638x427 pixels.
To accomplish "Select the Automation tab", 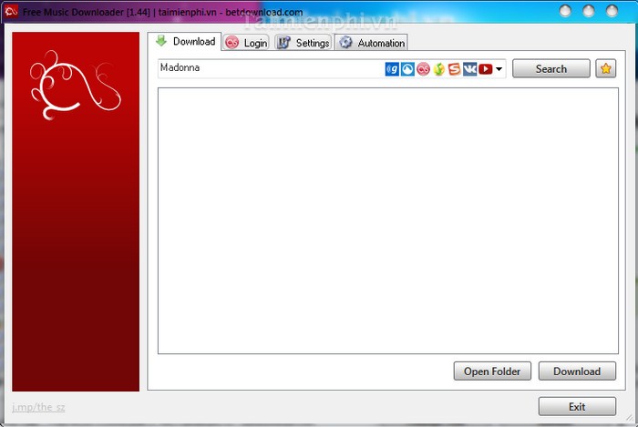I will point(372,43).
